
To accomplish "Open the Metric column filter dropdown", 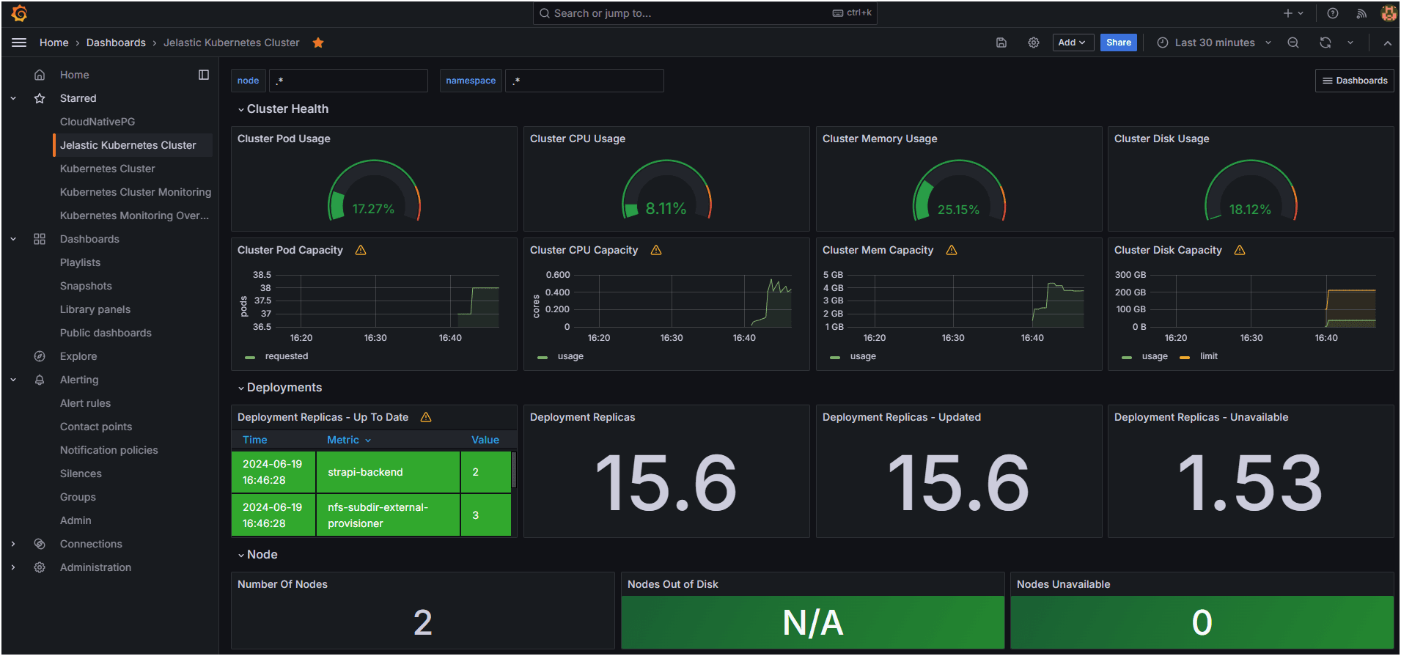I will coord(368,441).
